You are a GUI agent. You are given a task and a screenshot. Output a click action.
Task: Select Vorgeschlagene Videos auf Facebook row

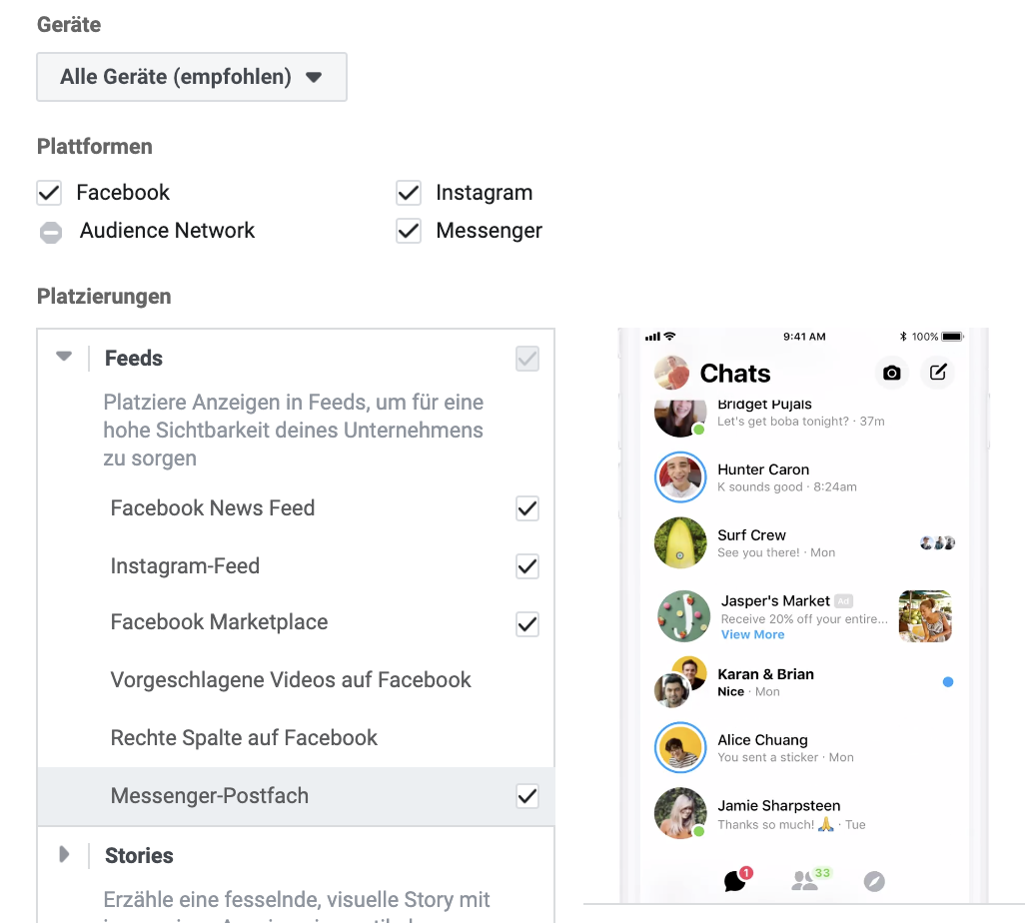pos(296,680)
